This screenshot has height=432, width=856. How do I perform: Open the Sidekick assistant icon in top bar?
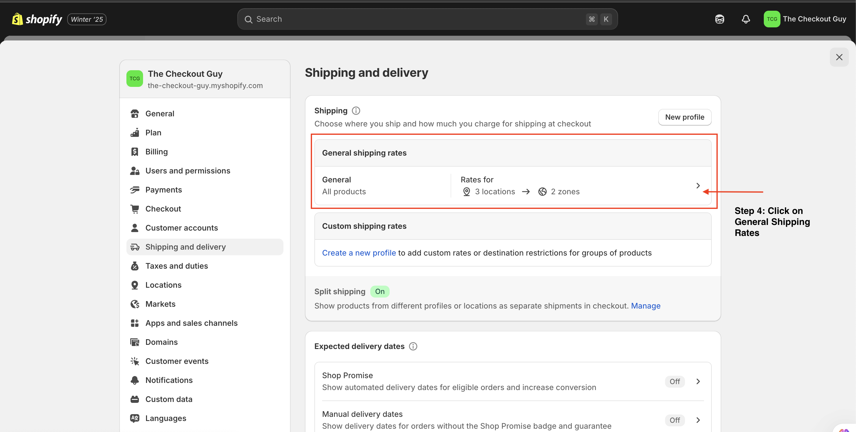coord(719,19)
